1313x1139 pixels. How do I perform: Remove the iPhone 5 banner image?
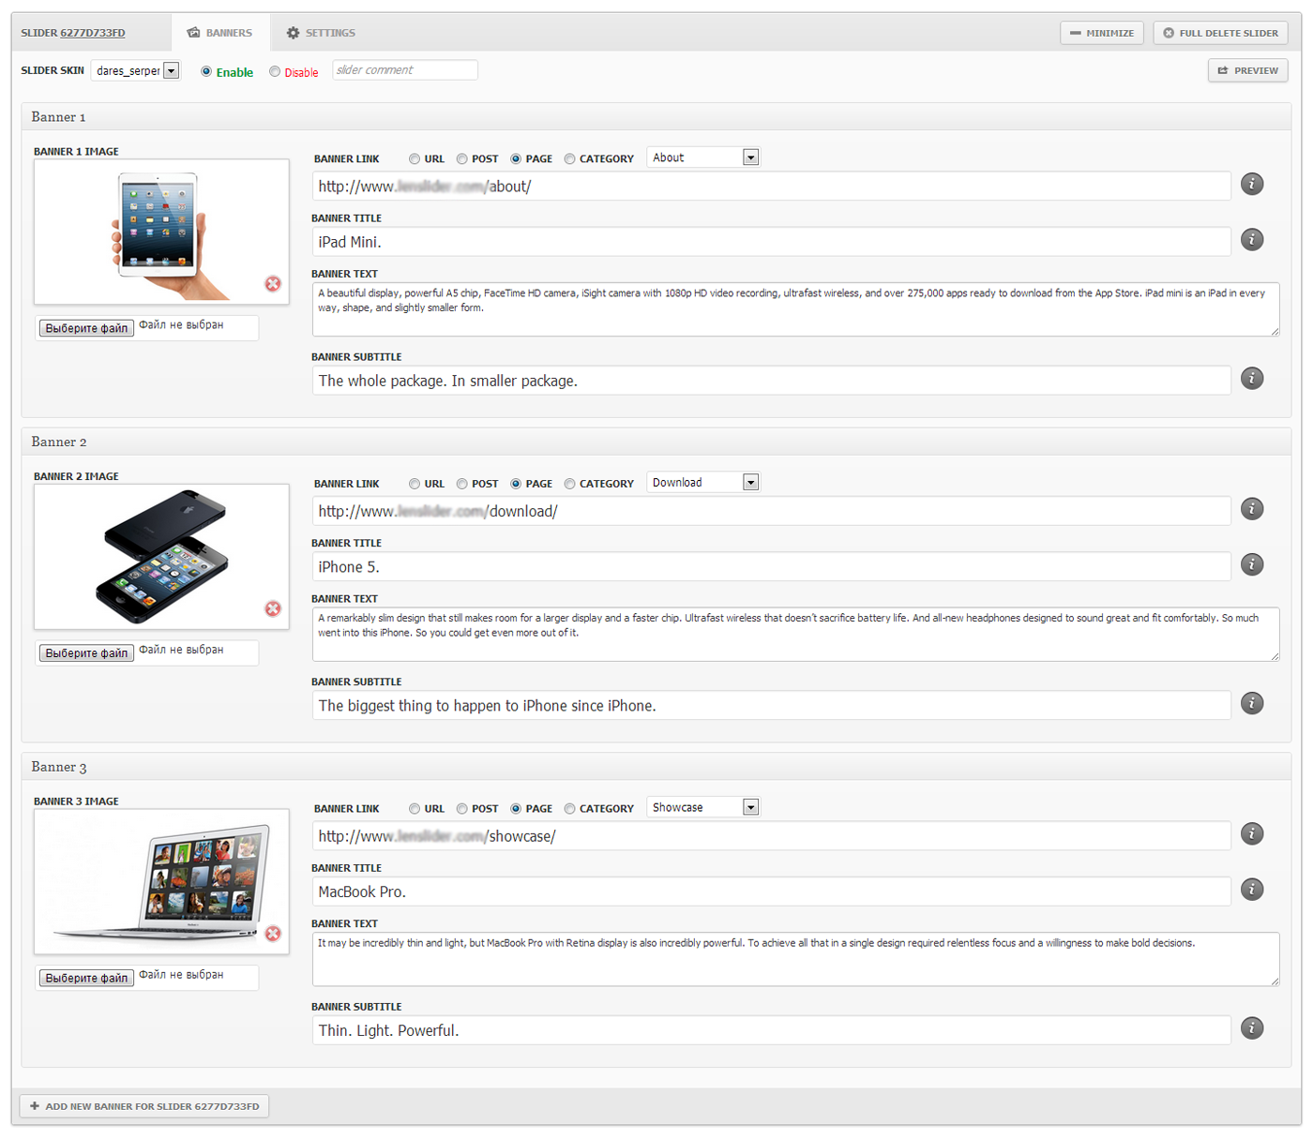click(273, 608)
